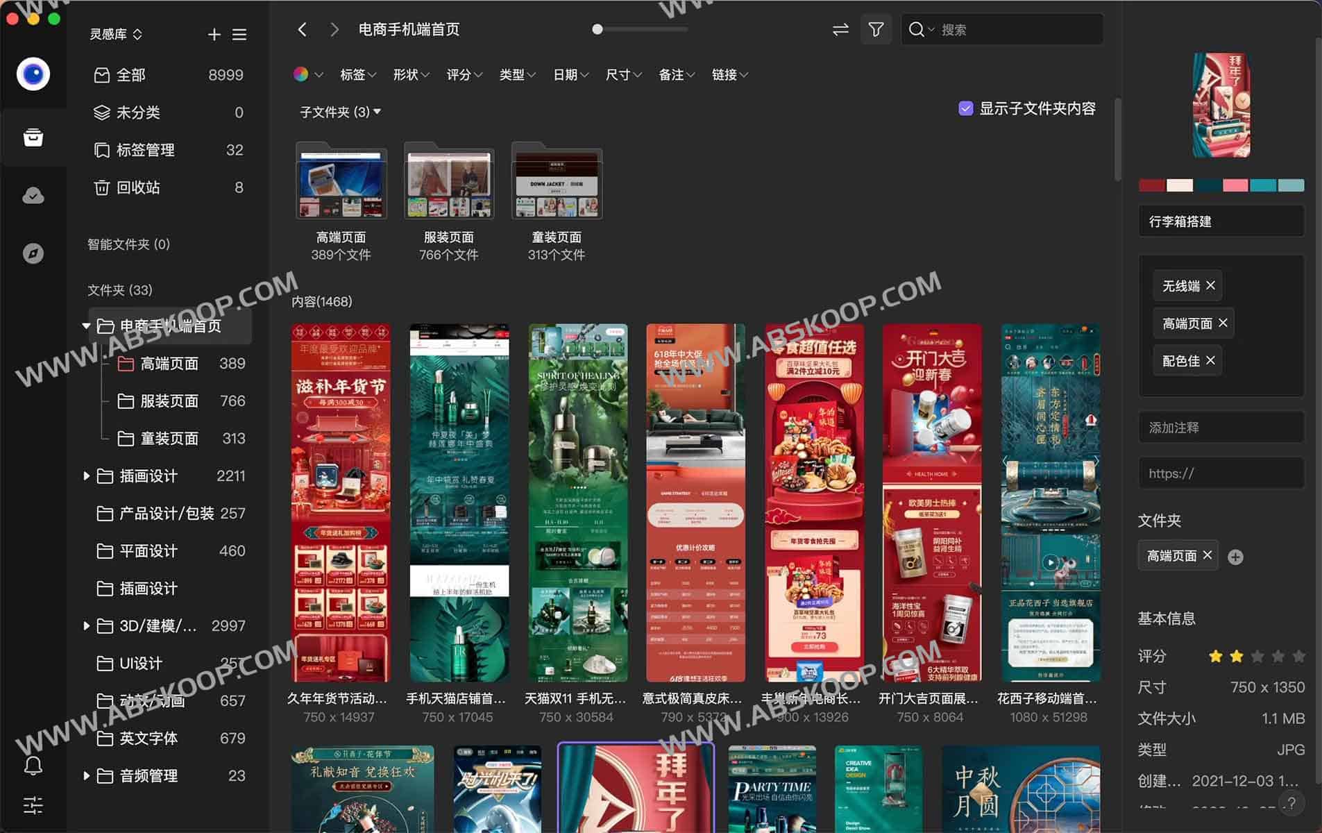Collapse the 电商手机端首页 folder tree expander

pyautogui.click(x=86, y=326)
